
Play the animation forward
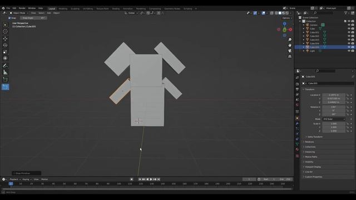pos(151,179)
